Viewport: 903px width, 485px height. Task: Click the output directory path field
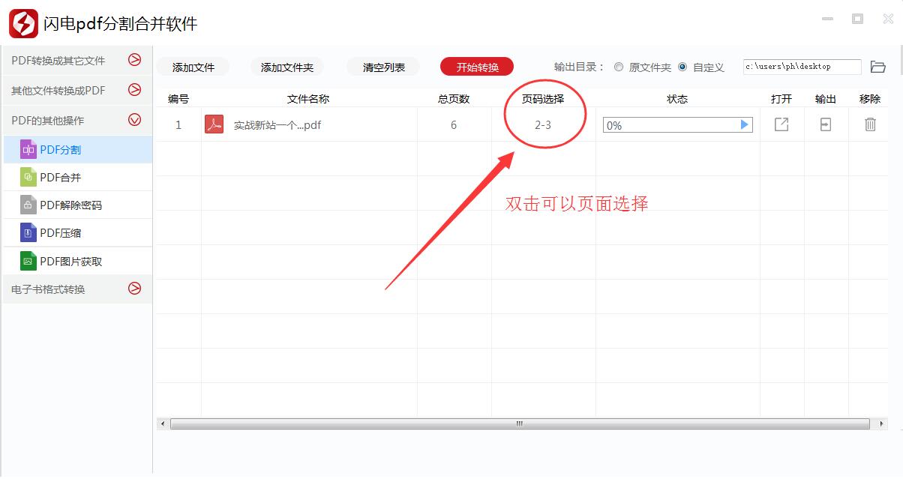coord(802,67)
